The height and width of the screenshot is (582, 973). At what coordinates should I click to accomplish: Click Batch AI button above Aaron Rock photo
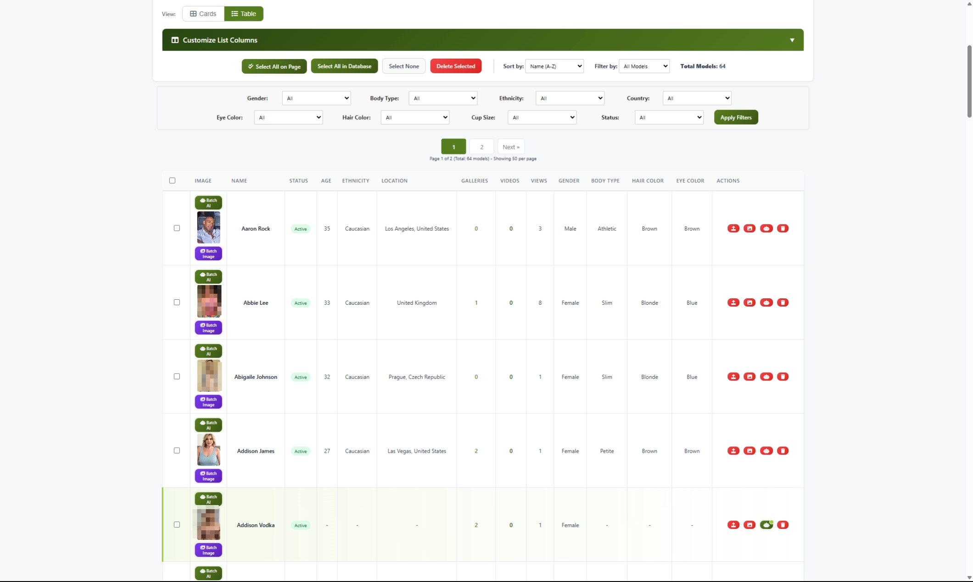(208, 203)
